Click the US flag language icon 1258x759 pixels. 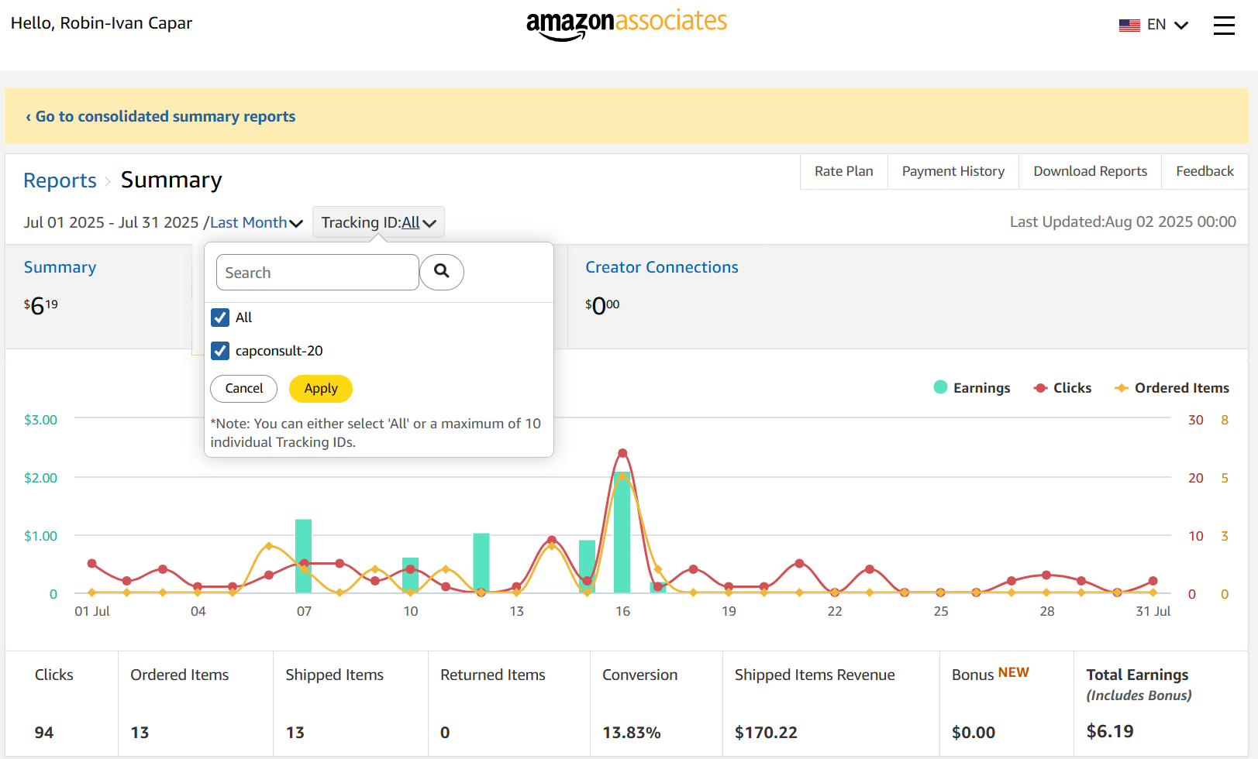1129,25
